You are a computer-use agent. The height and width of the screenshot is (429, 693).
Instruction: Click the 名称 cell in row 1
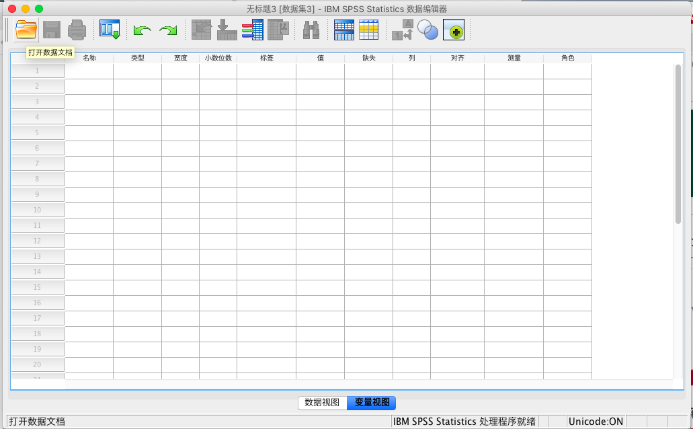[x=89, y=71]
